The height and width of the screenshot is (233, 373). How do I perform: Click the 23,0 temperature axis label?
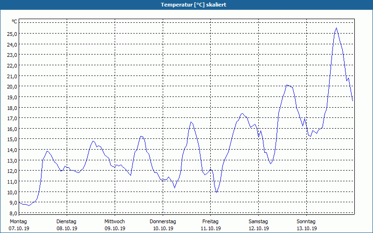click(12, 55)
